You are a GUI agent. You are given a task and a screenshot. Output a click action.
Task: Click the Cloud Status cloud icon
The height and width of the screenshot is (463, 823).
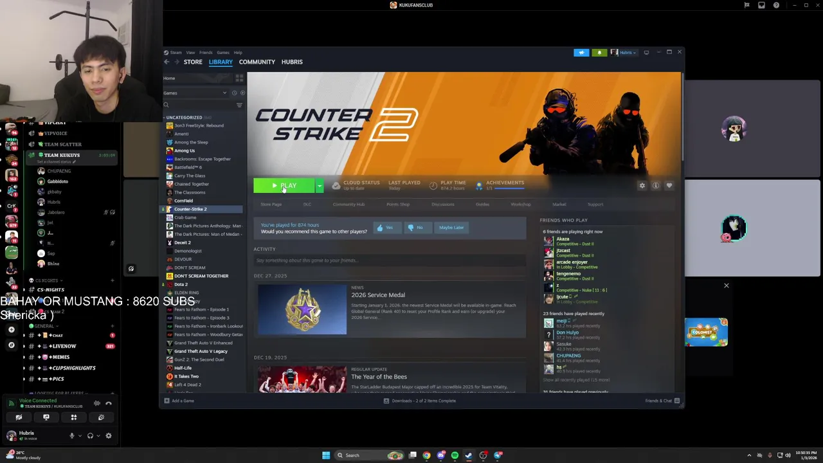point(336,185)
